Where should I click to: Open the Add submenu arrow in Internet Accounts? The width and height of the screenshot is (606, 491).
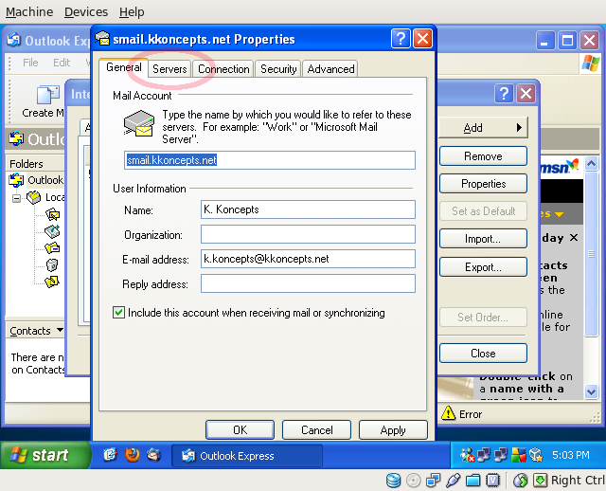pos(519,127)
